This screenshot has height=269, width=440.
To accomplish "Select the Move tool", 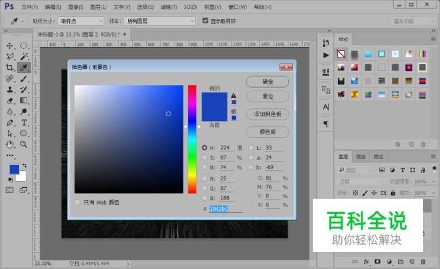I will point(10,46).
